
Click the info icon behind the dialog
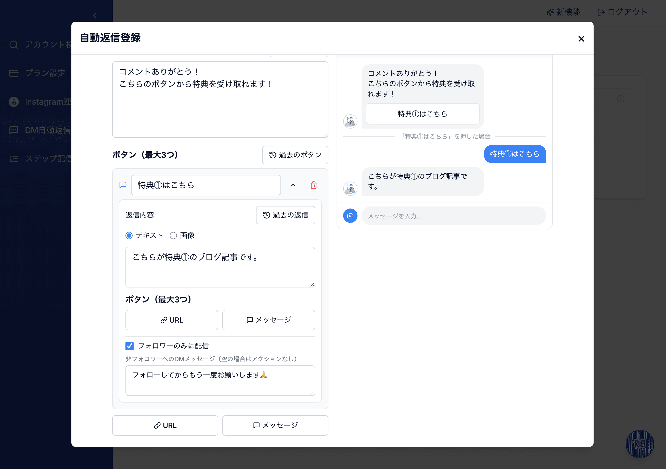(620, 99)
